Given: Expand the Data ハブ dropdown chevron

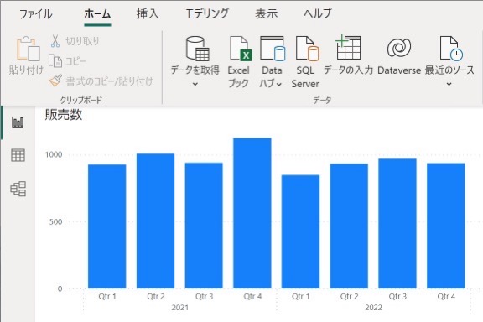Looking at the screenshot, I should pos(279,84).
